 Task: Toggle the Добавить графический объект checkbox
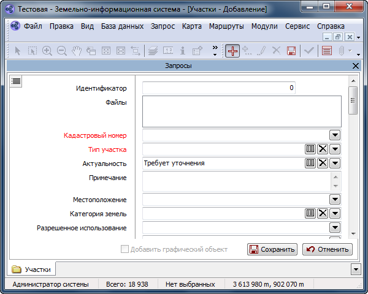tap(125, 249)
